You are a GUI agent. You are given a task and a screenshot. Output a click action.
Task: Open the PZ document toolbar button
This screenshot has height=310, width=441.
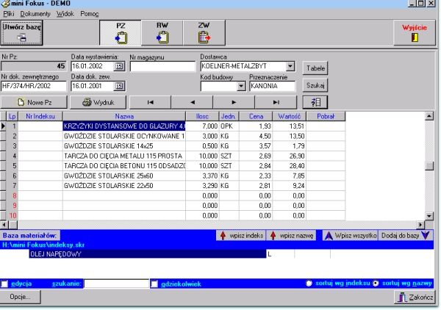click(x=121, y=32)
